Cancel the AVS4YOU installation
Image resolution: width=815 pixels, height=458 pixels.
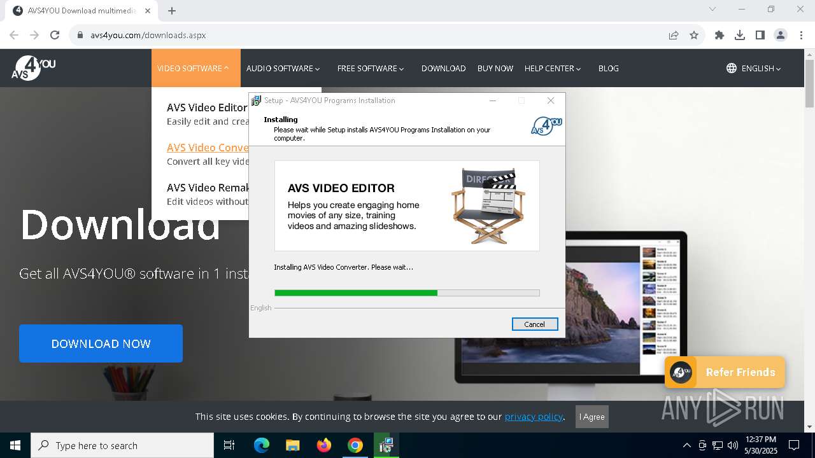pyautogui.click(x=535, y=324)
